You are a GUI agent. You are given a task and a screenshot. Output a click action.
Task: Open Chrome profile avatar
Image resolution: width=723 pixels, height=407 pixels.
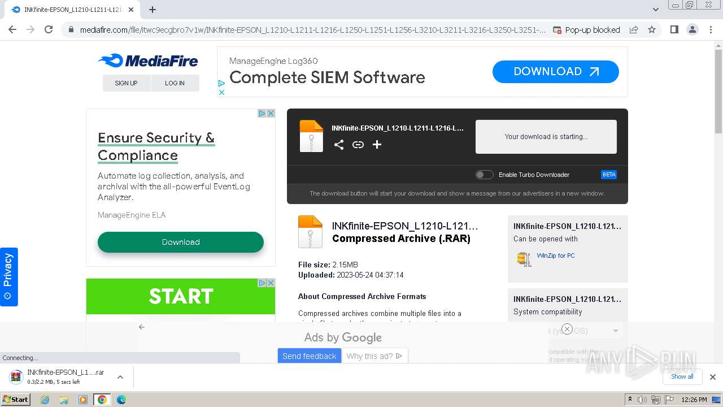(x=692, y=30)
